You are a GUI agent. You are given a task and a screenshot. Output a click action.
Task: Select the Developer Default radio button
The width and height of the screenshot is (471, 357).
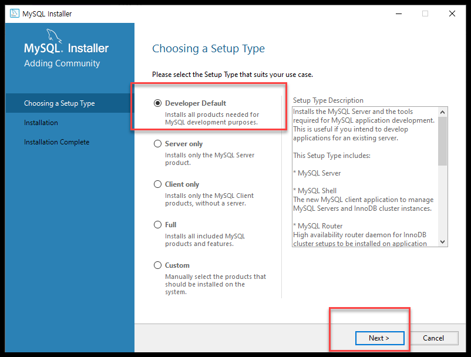(x=157, y=103)
